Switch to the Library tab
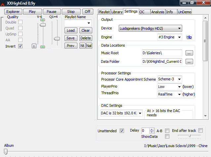 pyautogui.click(x=117, y=12)
